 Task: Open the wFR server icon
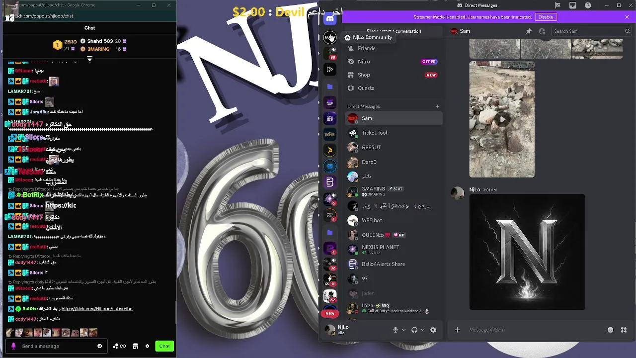(330, 134)
